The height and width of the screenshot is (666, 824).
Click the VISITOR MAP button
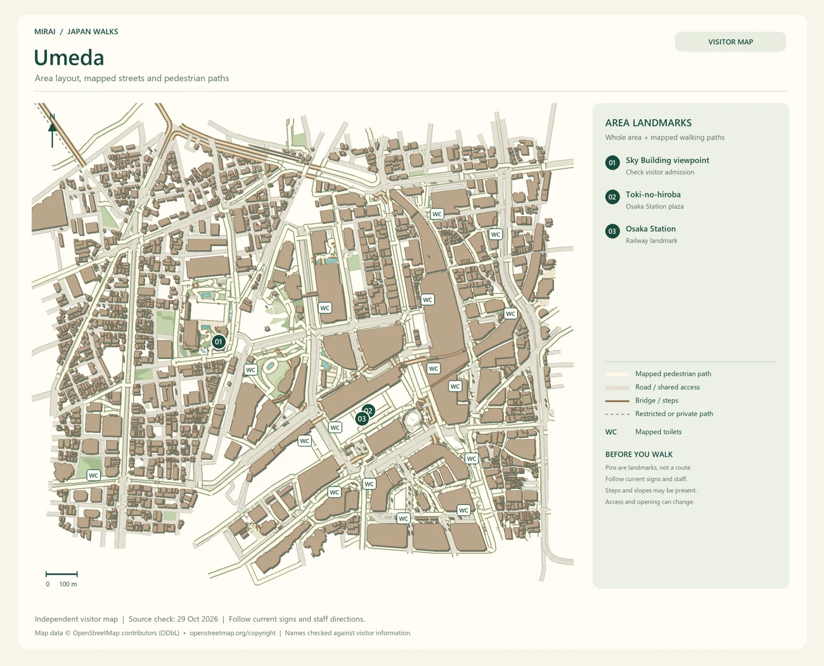click(x=730, y=42)
